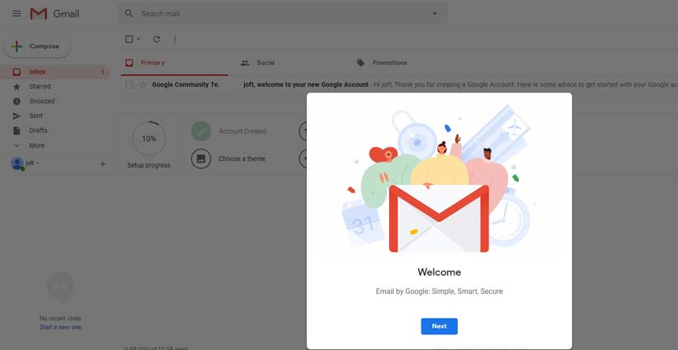Open 'joft, welcome to your new Google Account' subject
The height and width of the screenshot is (350, 678).
click(306, 85)
